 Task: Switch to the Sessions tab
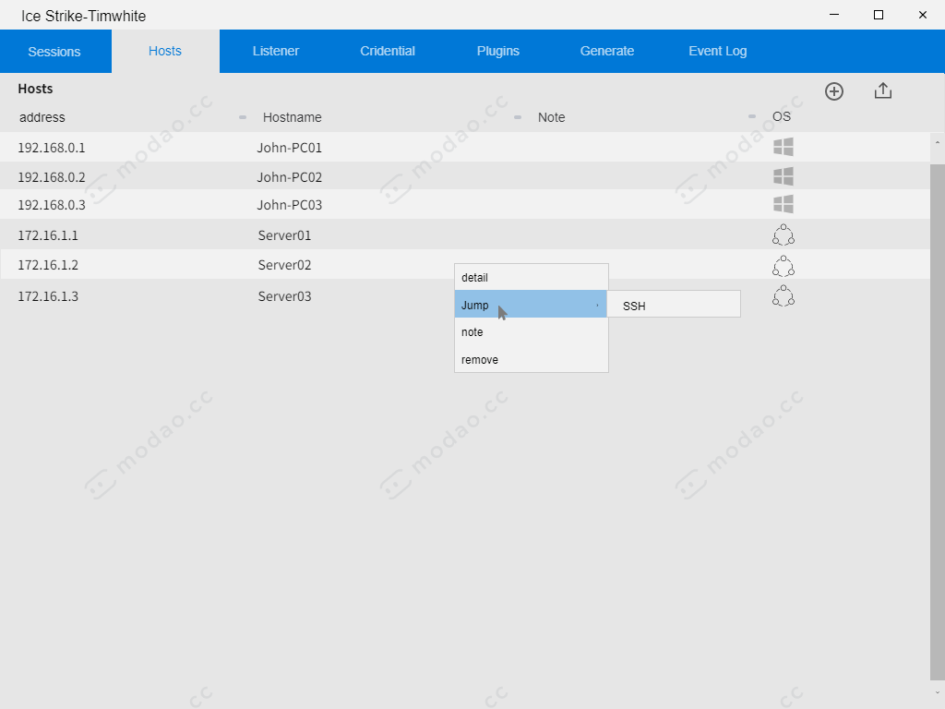[x=54, y=51]
